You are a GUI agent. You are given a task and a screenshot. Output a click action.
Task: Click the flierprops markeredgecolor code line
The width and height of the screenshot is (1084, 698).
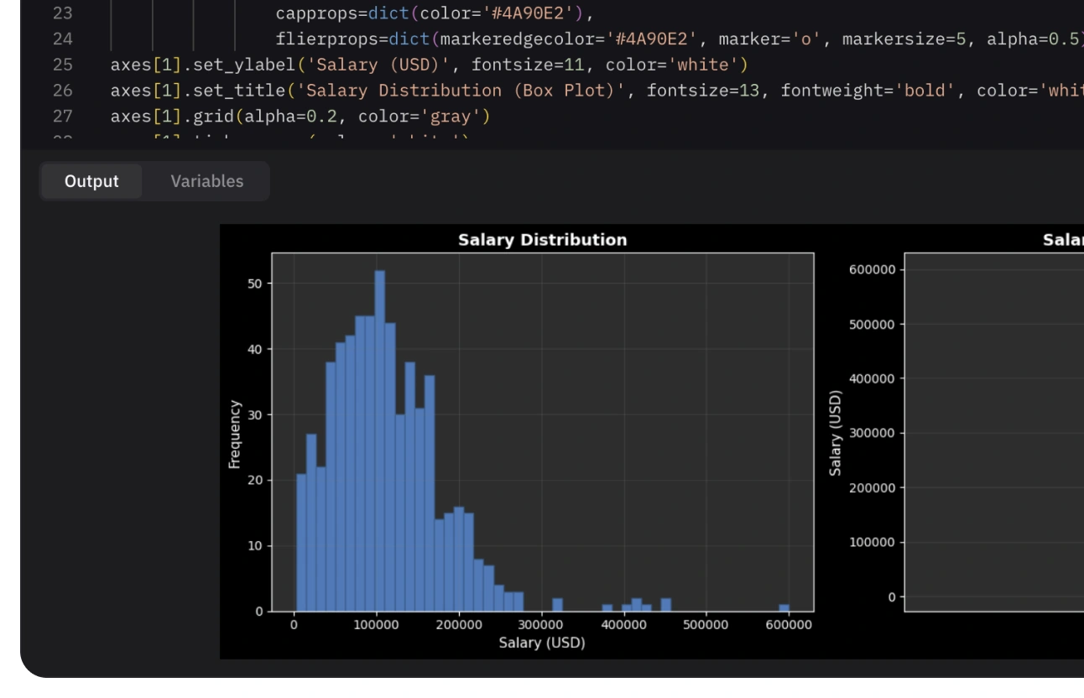pos(587,39)
